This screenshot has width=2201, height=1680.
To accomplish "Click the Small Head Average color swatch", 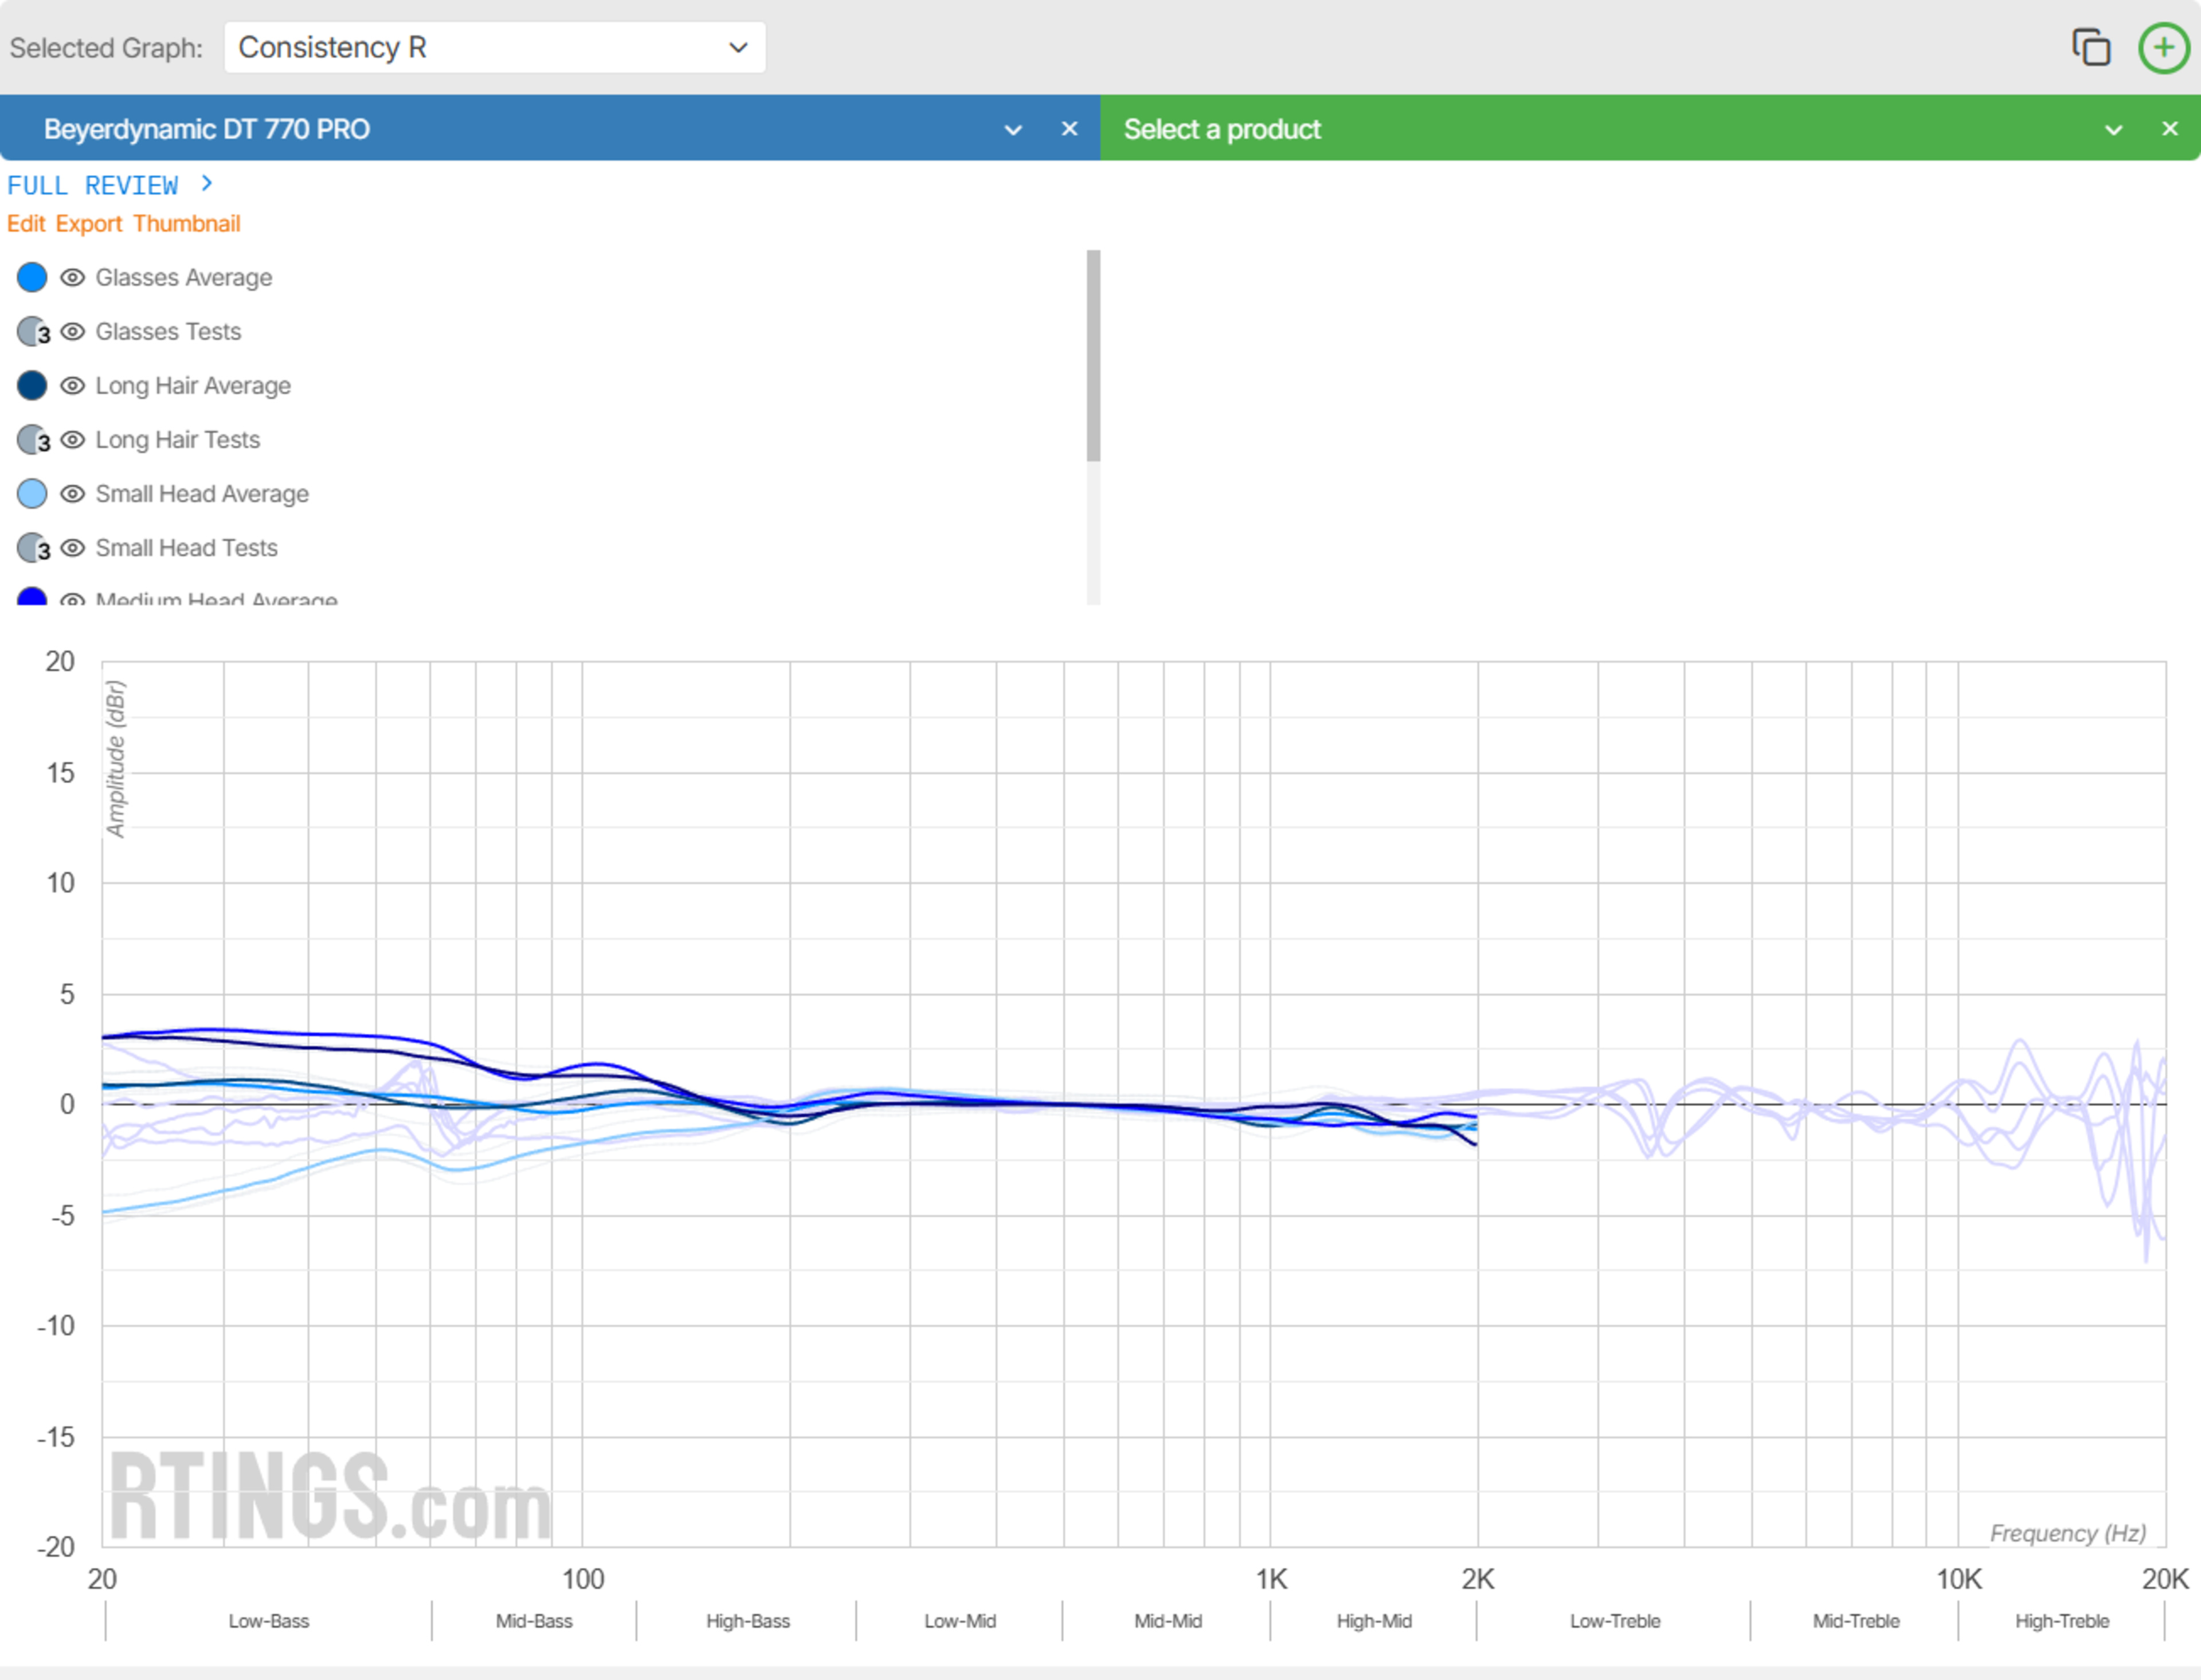I will pos(32,493).
